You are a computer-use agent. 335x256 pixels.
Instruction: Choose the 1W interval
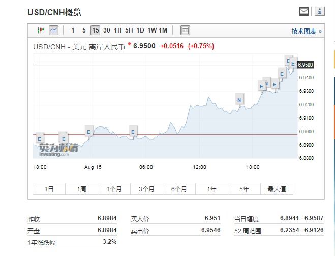tap(152, 30)
